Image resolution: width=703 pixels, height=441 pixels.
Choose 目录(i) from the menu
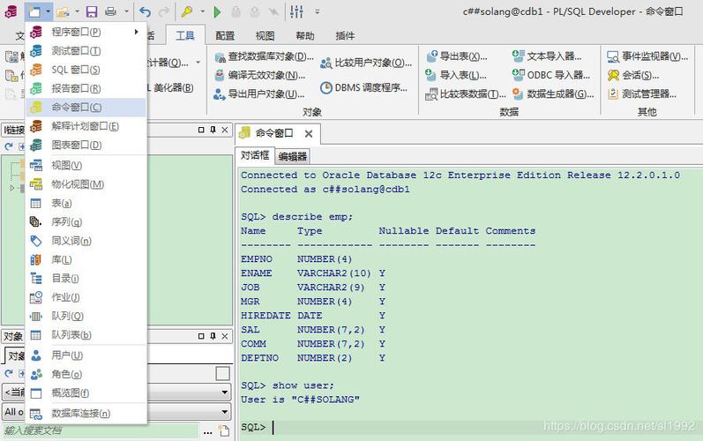pyautogui.click(x=86, y=279)
